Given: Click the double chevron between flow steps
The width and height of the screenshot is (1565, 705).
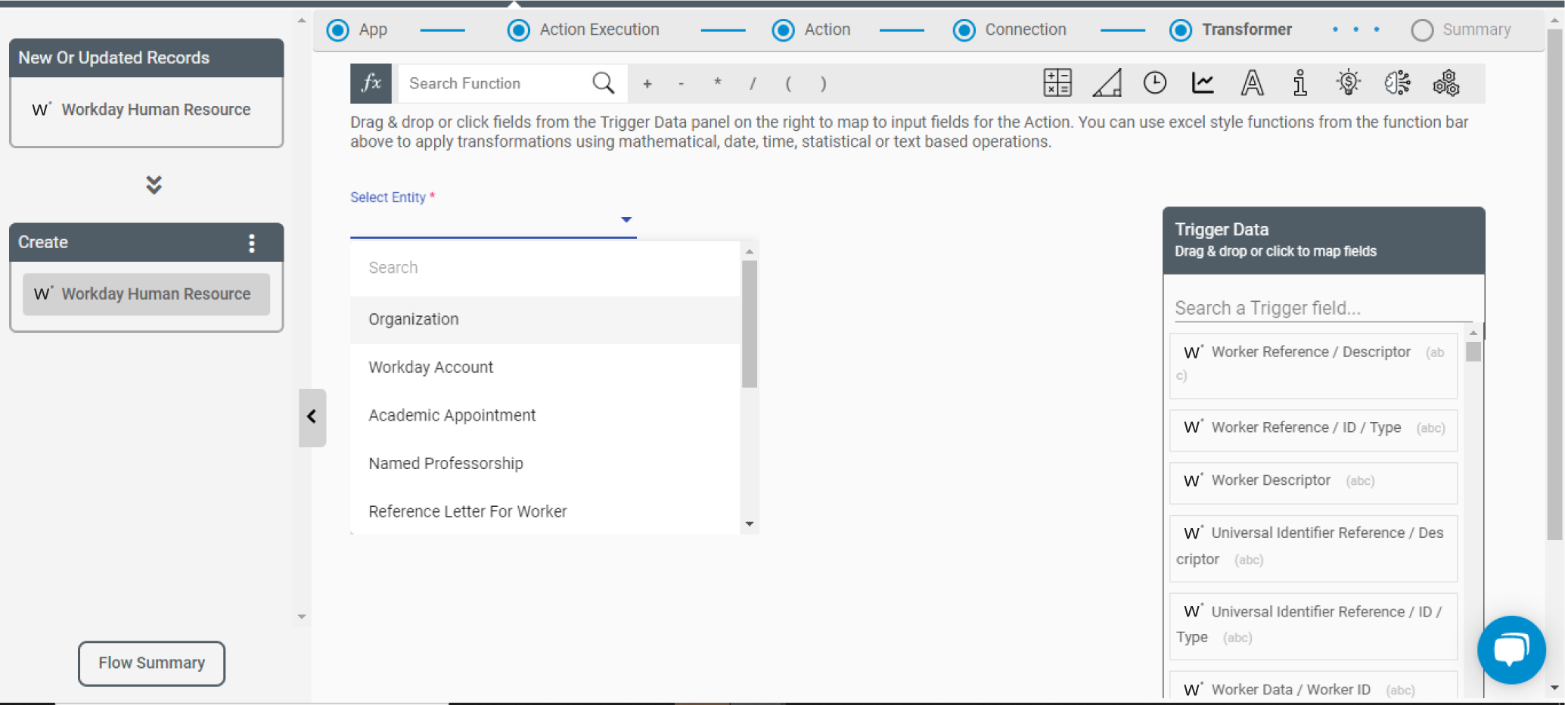Looking at the screenshot, I should pyautogui.click(x=154, y=185).
